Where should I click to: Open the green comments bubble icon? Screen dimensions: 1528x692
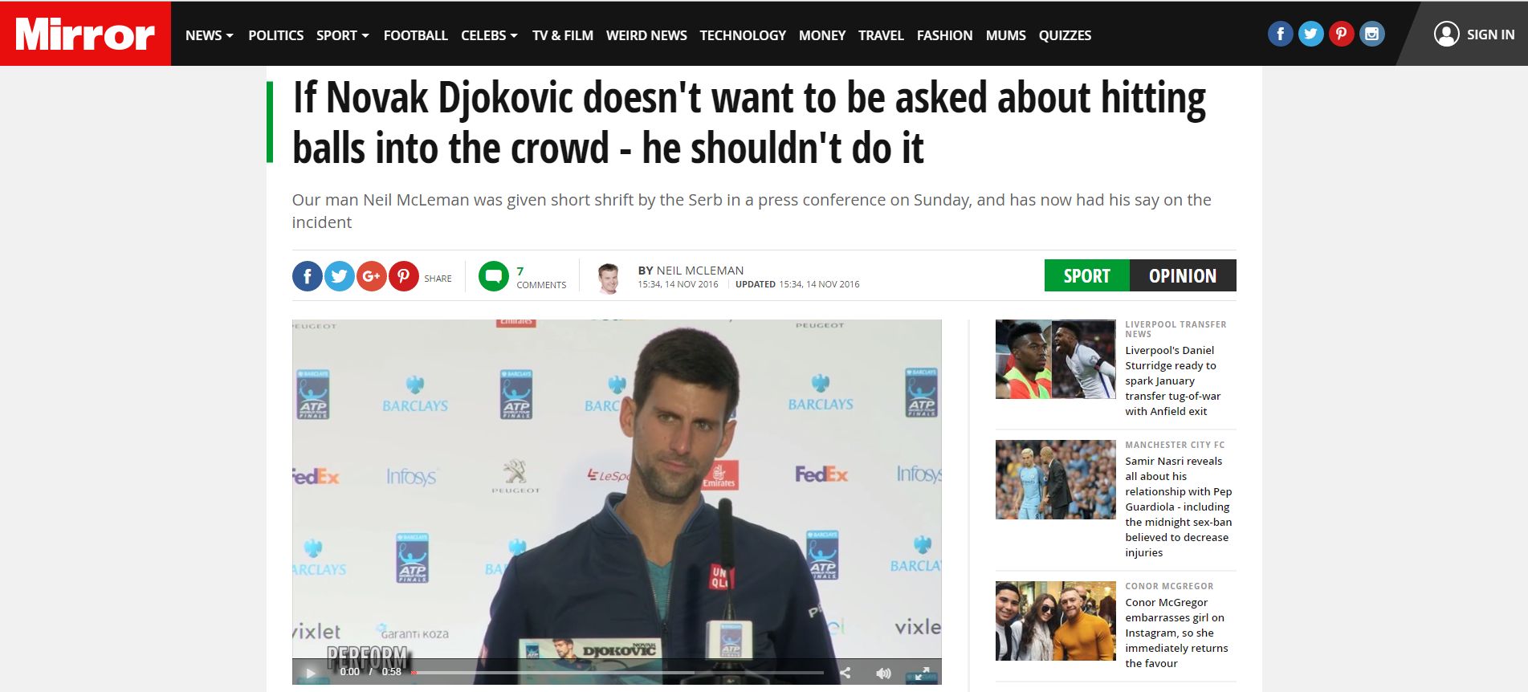(x=494, y=277)
